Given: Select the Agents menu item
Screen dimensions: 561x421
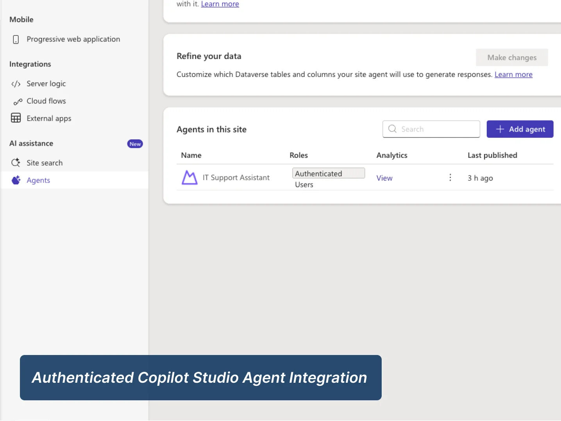Looking at the screenshot, I should (x=75, y=180).
